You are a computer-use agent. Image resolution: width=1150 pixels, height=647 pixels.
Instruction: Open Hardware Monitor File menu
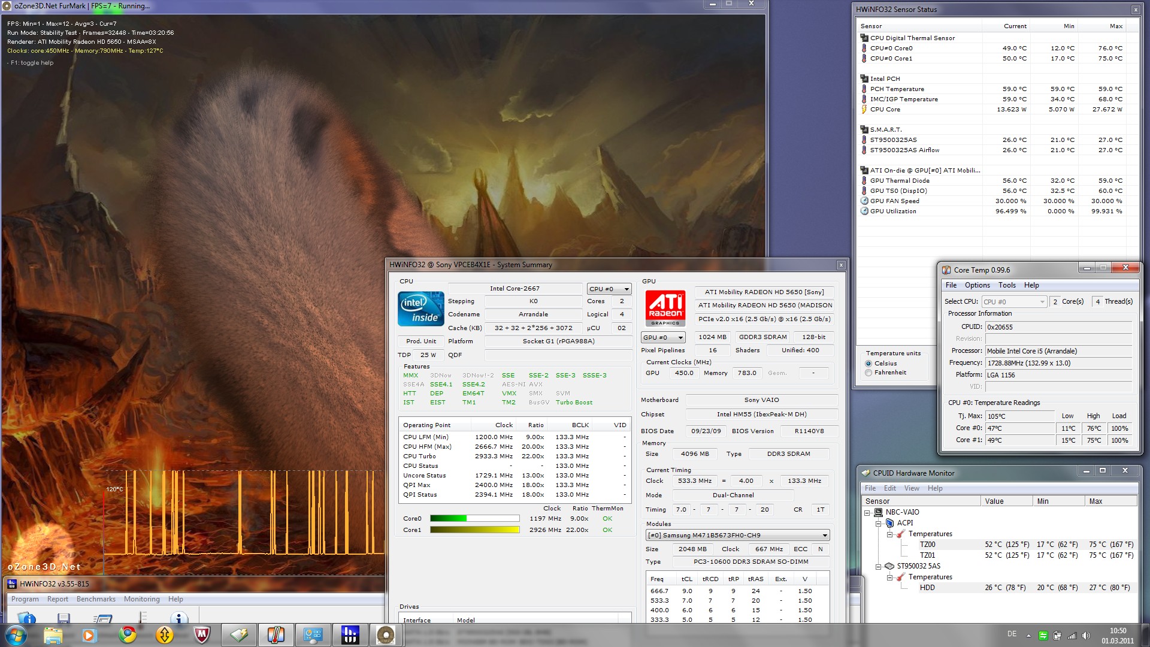(870, 488)
